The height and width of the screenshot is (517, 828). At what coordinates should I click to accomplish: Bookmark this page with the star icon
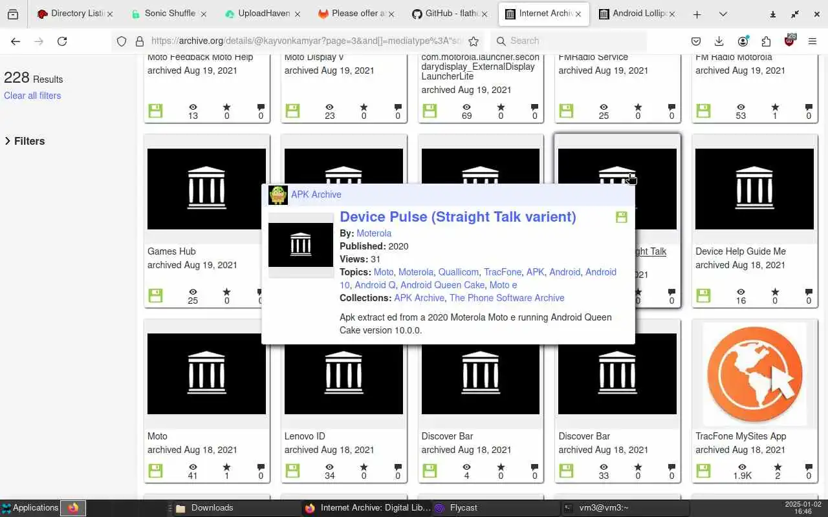[474, 41]
